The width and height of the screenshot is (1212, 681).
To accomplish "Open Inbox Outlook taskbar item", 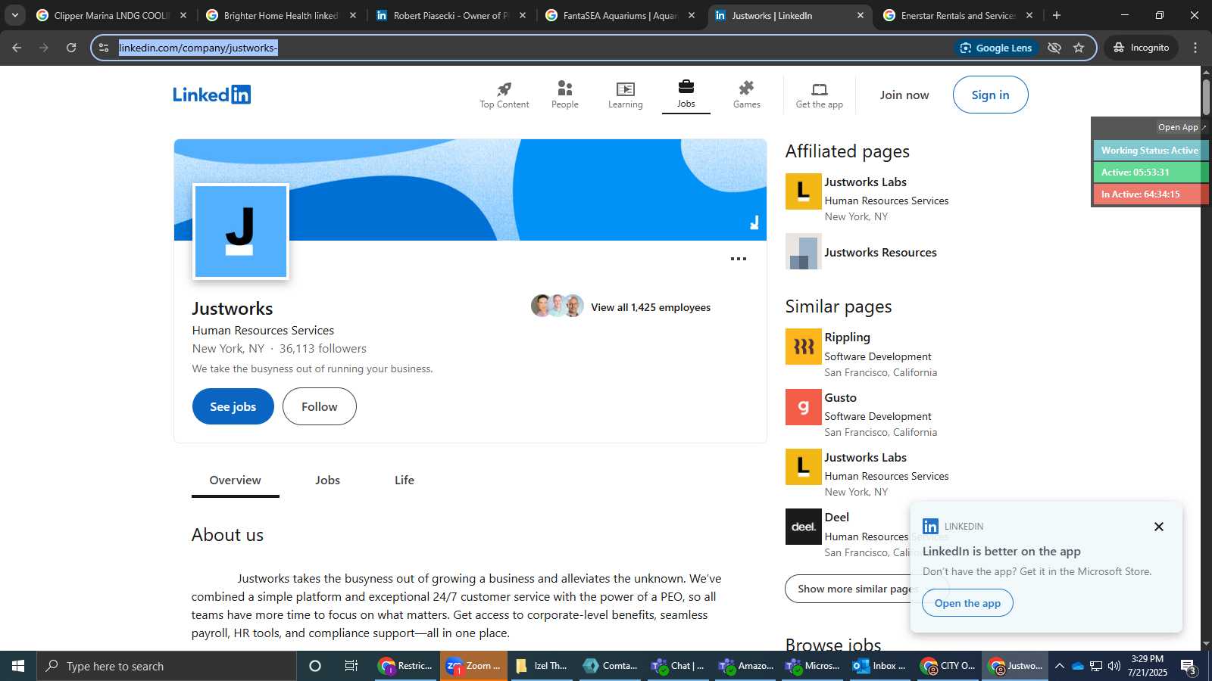I will 880,666.
